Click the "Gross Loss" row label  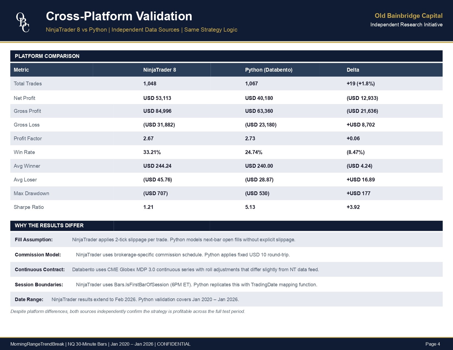point(27,125)
